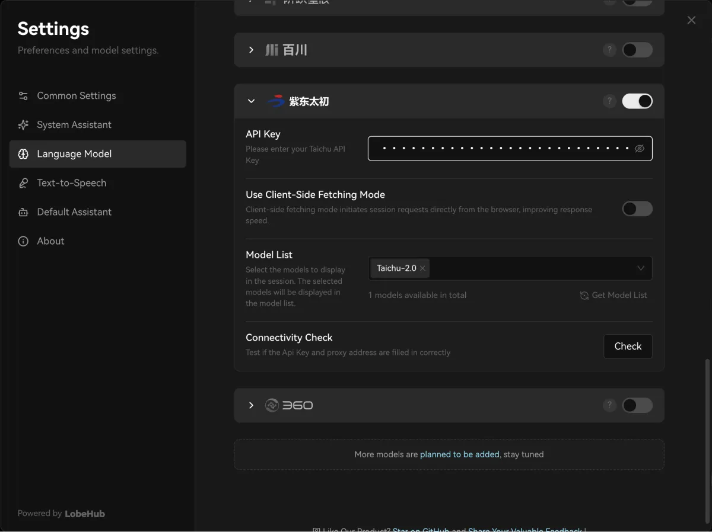Disable the Taichu provider switch
Image resolution: width=712 pixels, height=532 pixels.
tap(637, 101)
